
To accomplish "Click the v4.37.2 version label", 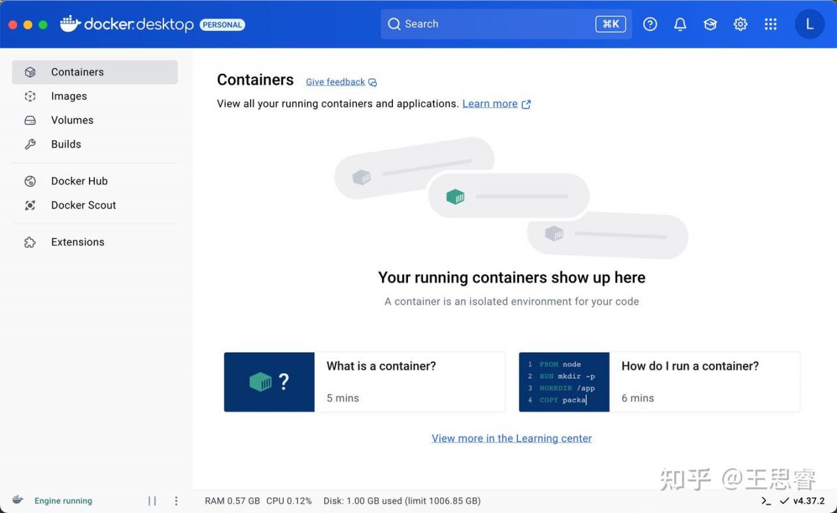I will (809, 501).
